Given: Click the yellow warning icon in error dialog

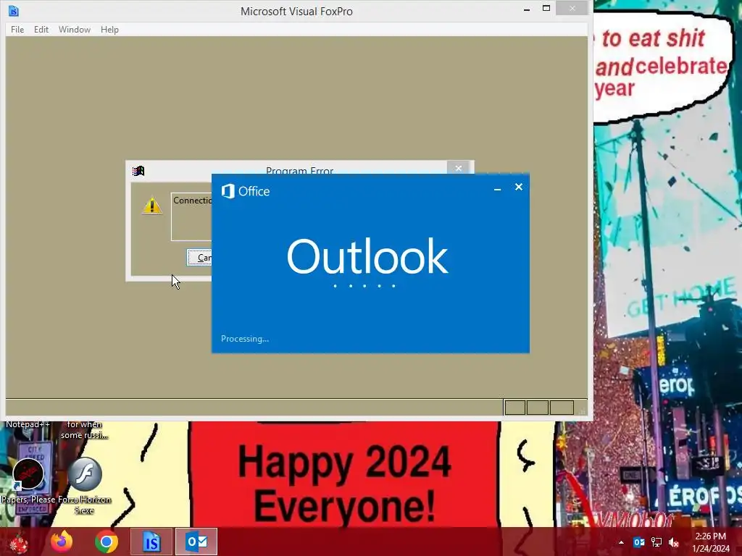Looking at the screenshot, I should point(152,206).
